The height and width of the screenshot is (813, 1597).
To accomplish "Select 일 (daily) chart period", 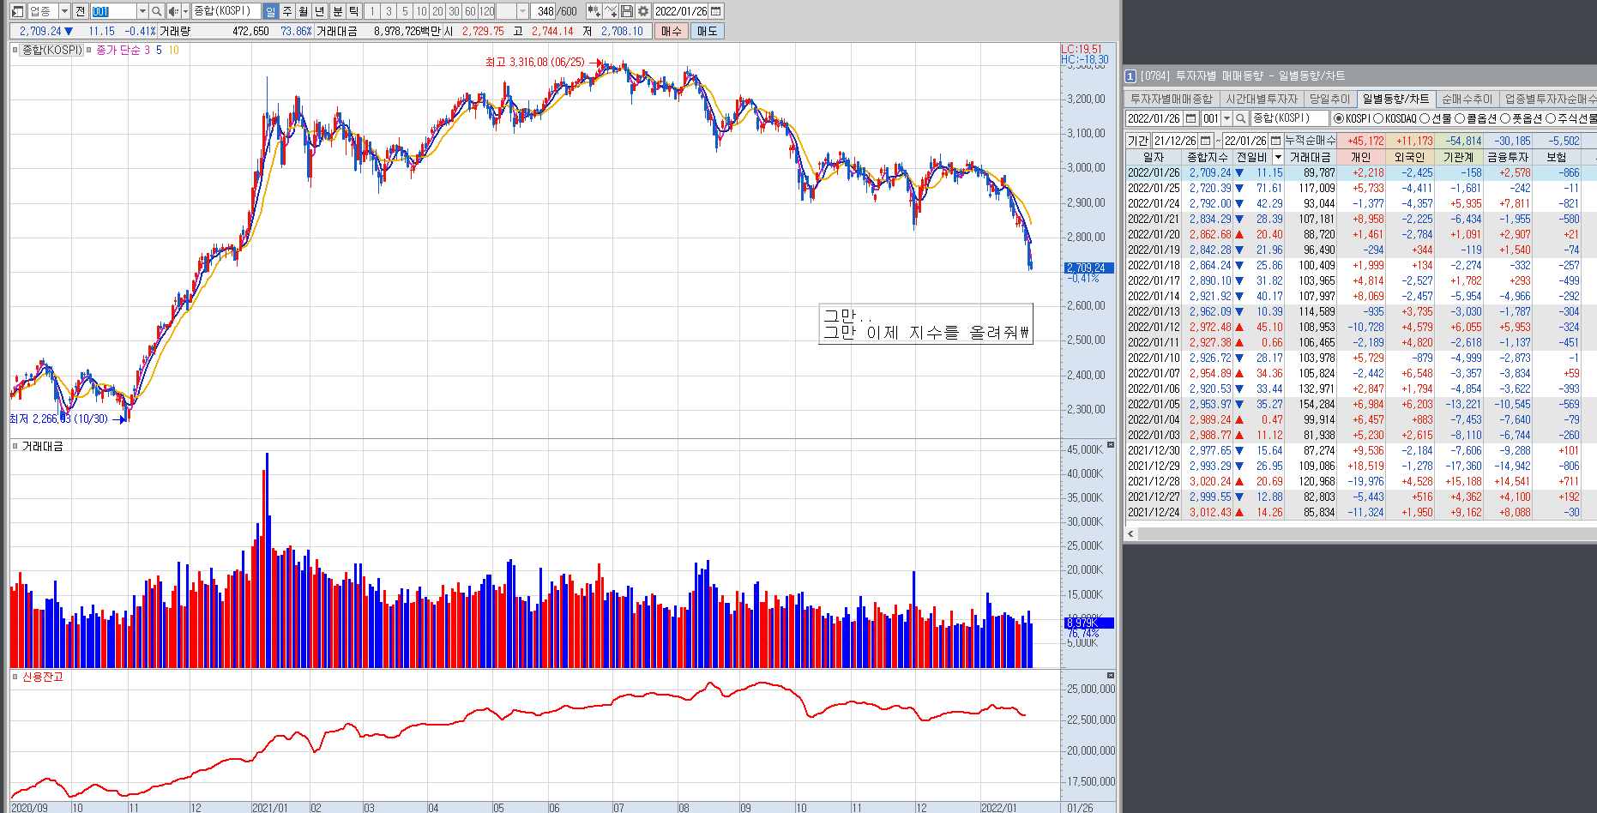I will [271, 11].
